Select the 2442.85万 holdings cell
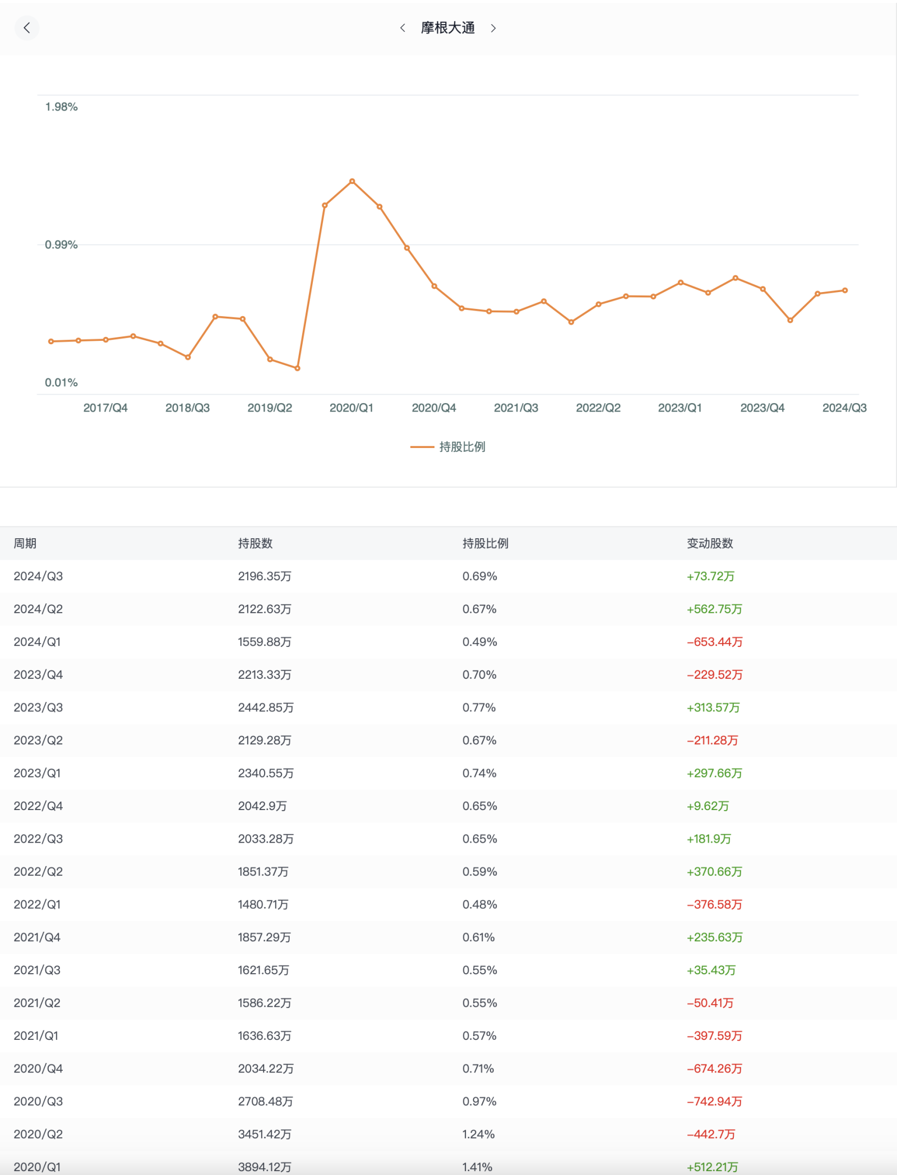 pos(266,707)
